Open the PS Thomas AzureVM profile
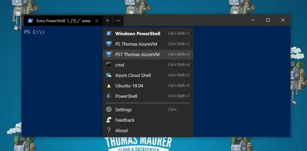Screen dimensions: 307x151 pos(148,44)
